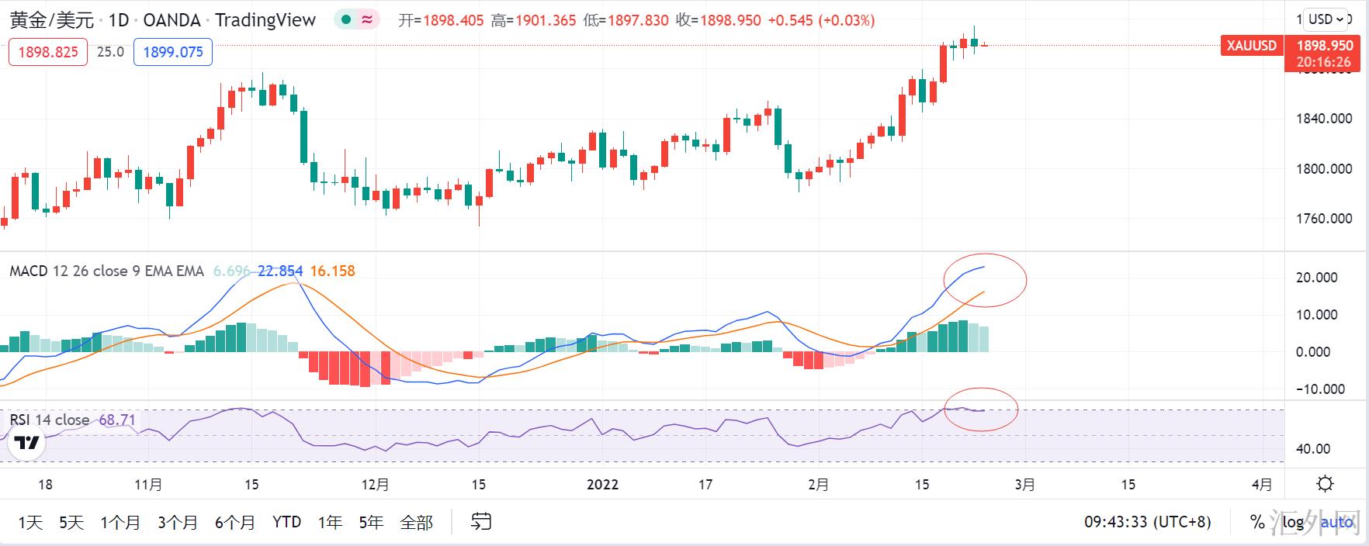Toggle the log scale option
1369x546 pixels.
1292,522
